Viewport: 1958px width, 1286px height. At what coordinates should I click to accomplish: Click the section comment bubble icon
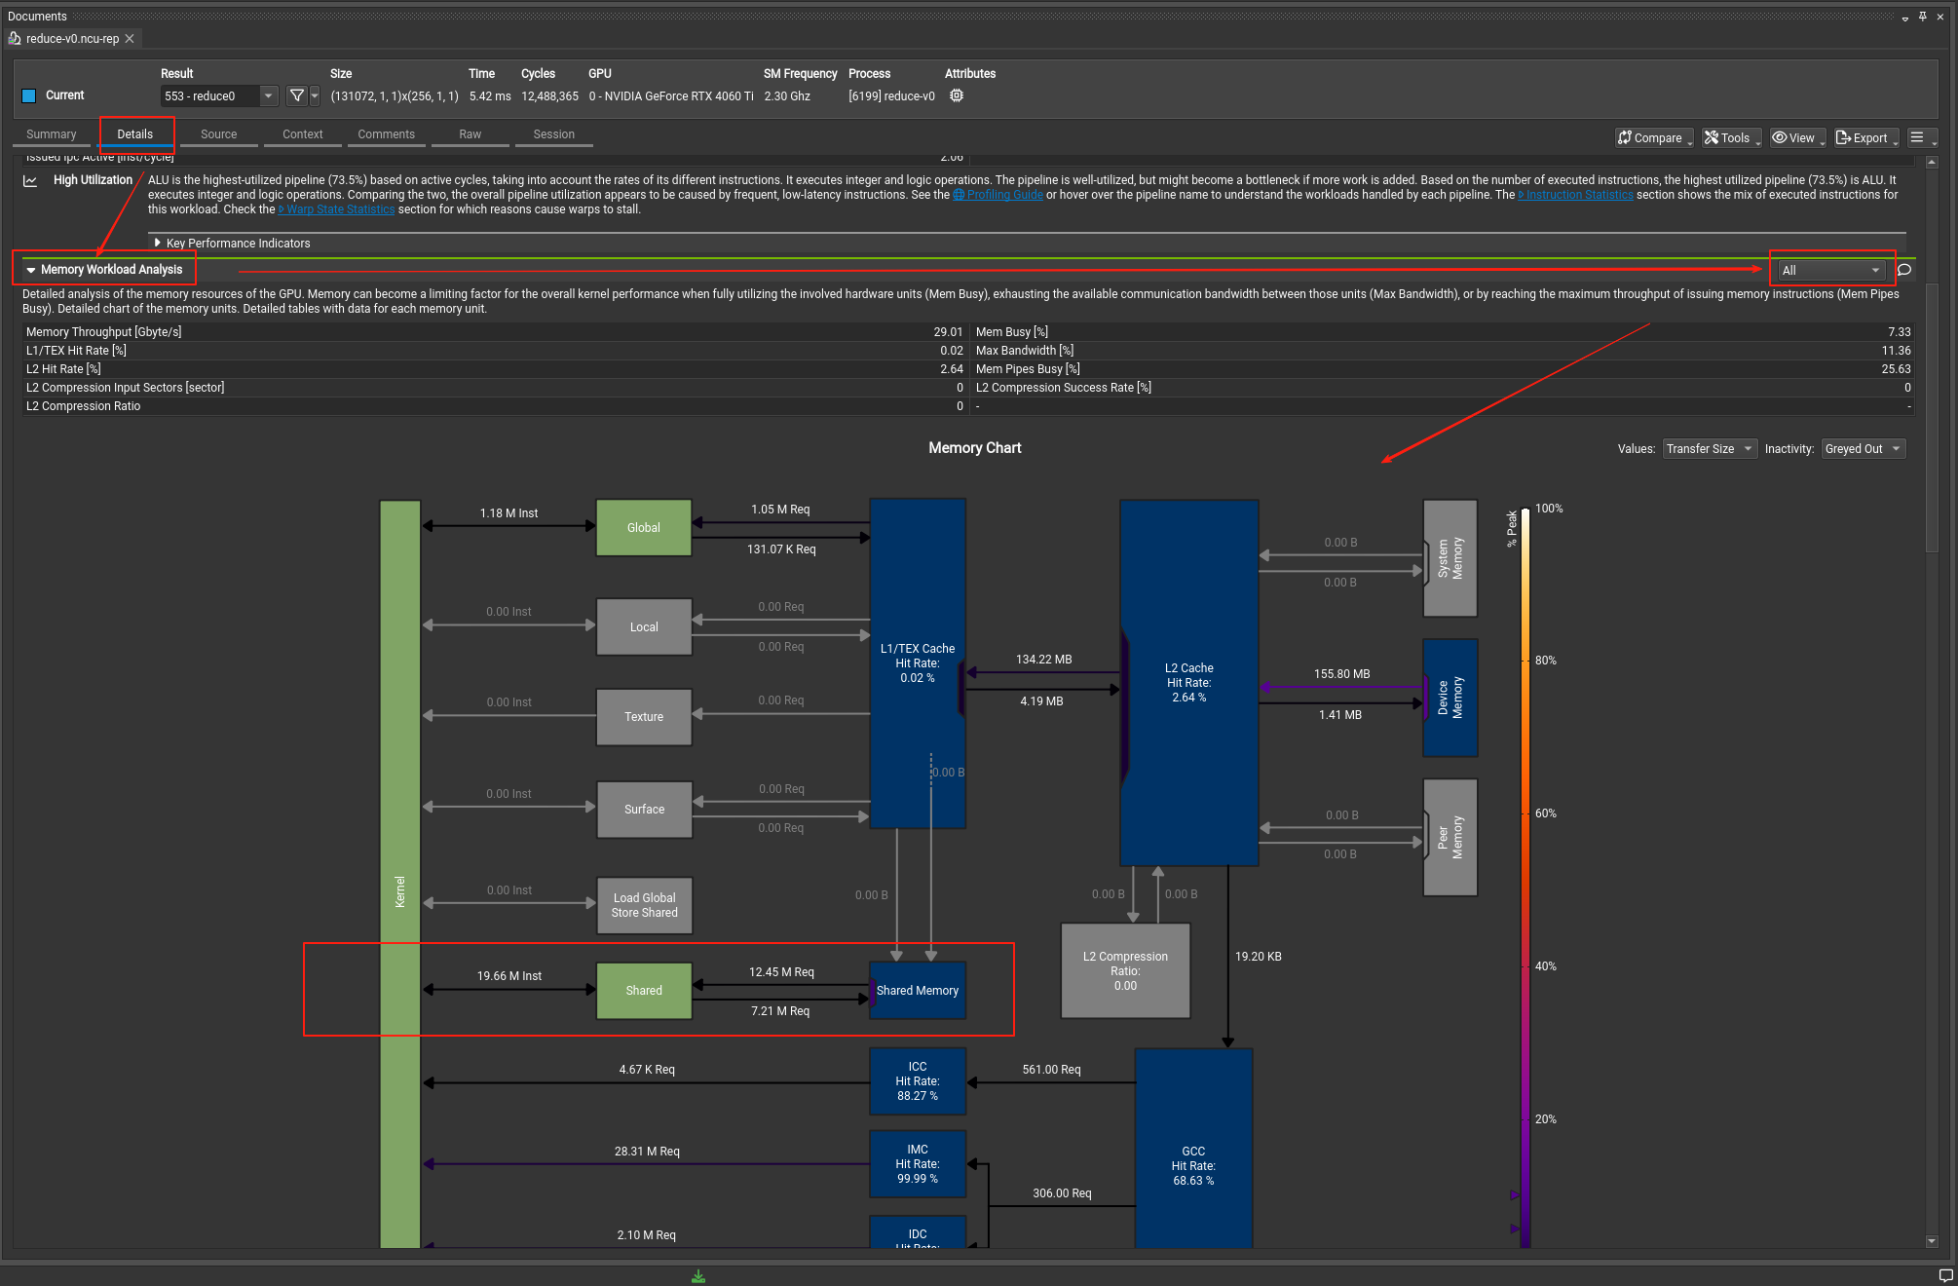[x=1904, y=270]
